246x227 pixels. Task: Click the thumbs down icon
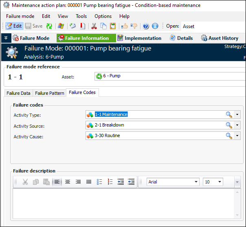click(133, 26)
